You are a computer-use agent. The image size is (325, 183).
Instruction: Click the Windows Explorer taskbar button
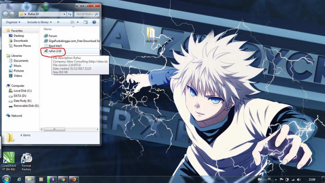point(29,179)
